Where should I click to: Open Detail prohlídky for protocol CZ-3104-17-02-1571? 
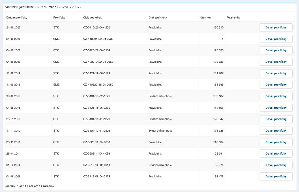276,96
